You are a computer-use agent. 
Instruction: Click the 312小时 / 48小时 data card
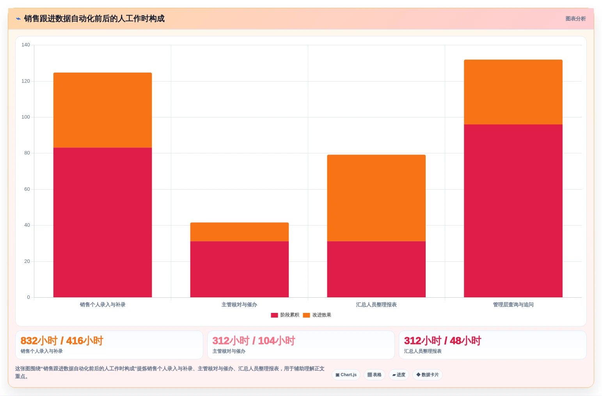pyautogui.click(x=492, y=345)
